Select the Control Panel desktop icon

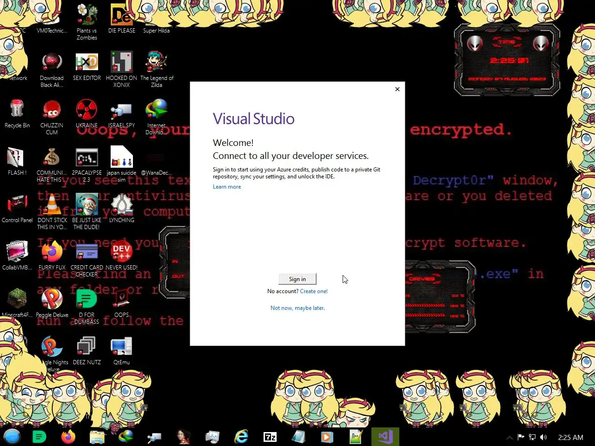point(17,209)
